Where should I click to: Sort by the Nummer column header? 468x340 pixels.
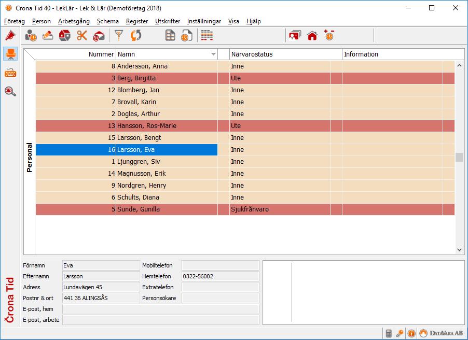[x=76, y=54]
